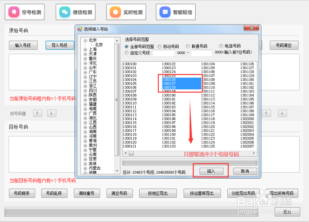309x222 pixels.
Task: Select the 全部号码范围 radio button
Action: [x=127, y=46]
